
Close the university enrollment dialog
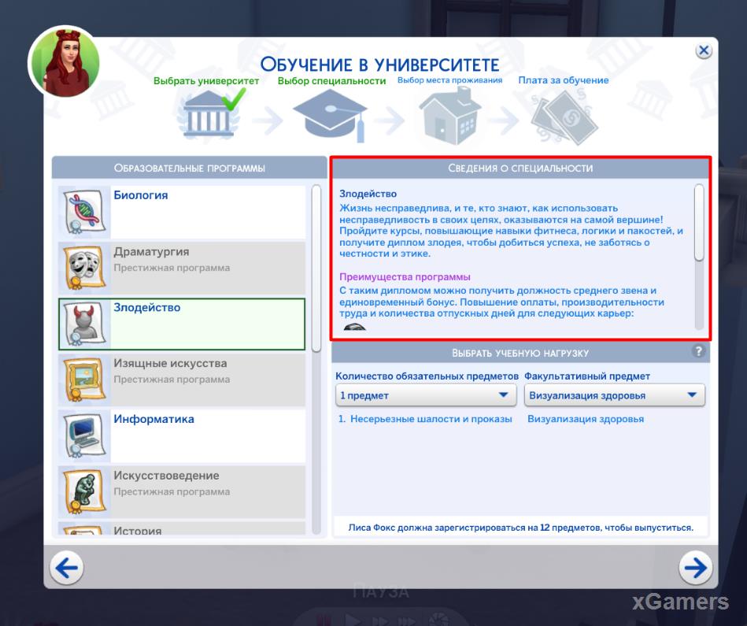coord(704,50)
